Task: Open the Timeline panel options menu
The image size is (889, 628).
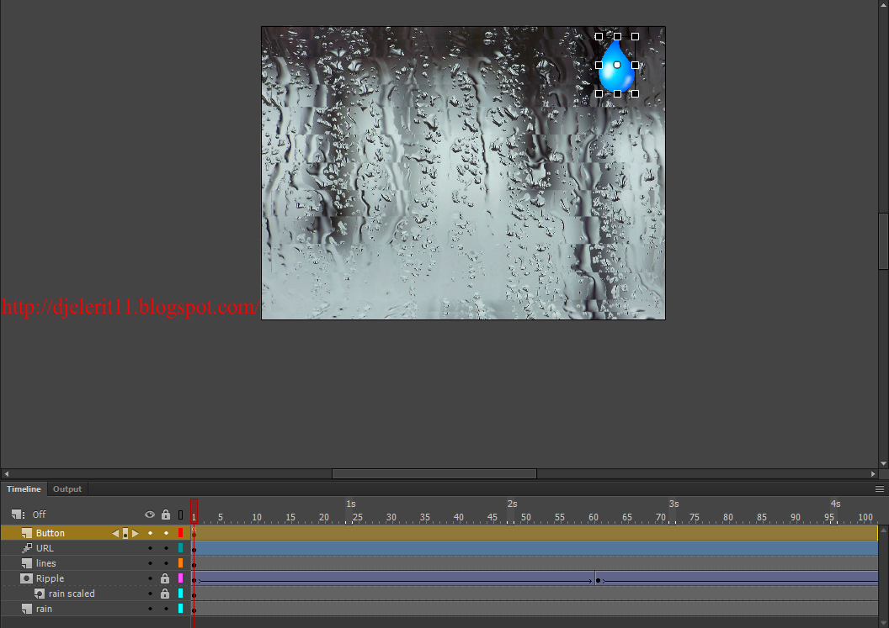Action: tap(880, 488)
